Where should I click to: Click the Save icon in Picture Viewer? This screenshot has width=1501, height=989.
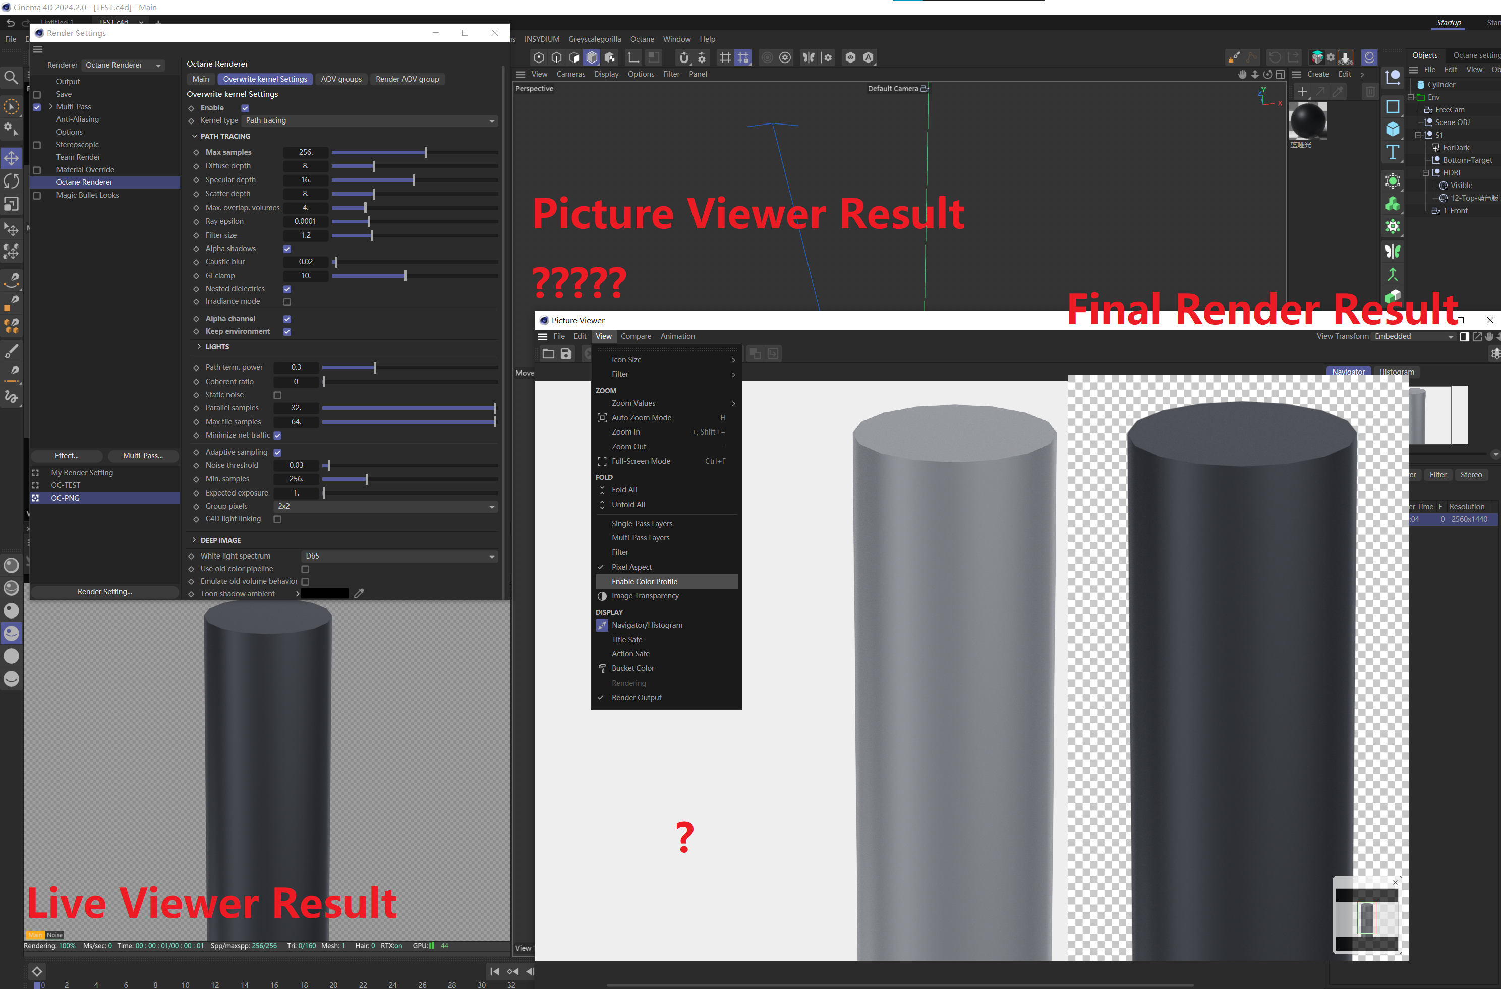pyautogui.click(x=566, y=354)
